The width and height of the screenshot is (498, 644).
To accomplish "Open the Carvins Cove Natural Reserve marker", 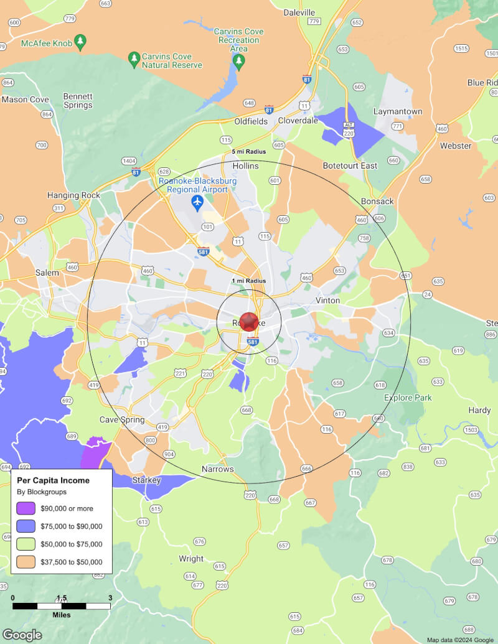I will [133, 60].
